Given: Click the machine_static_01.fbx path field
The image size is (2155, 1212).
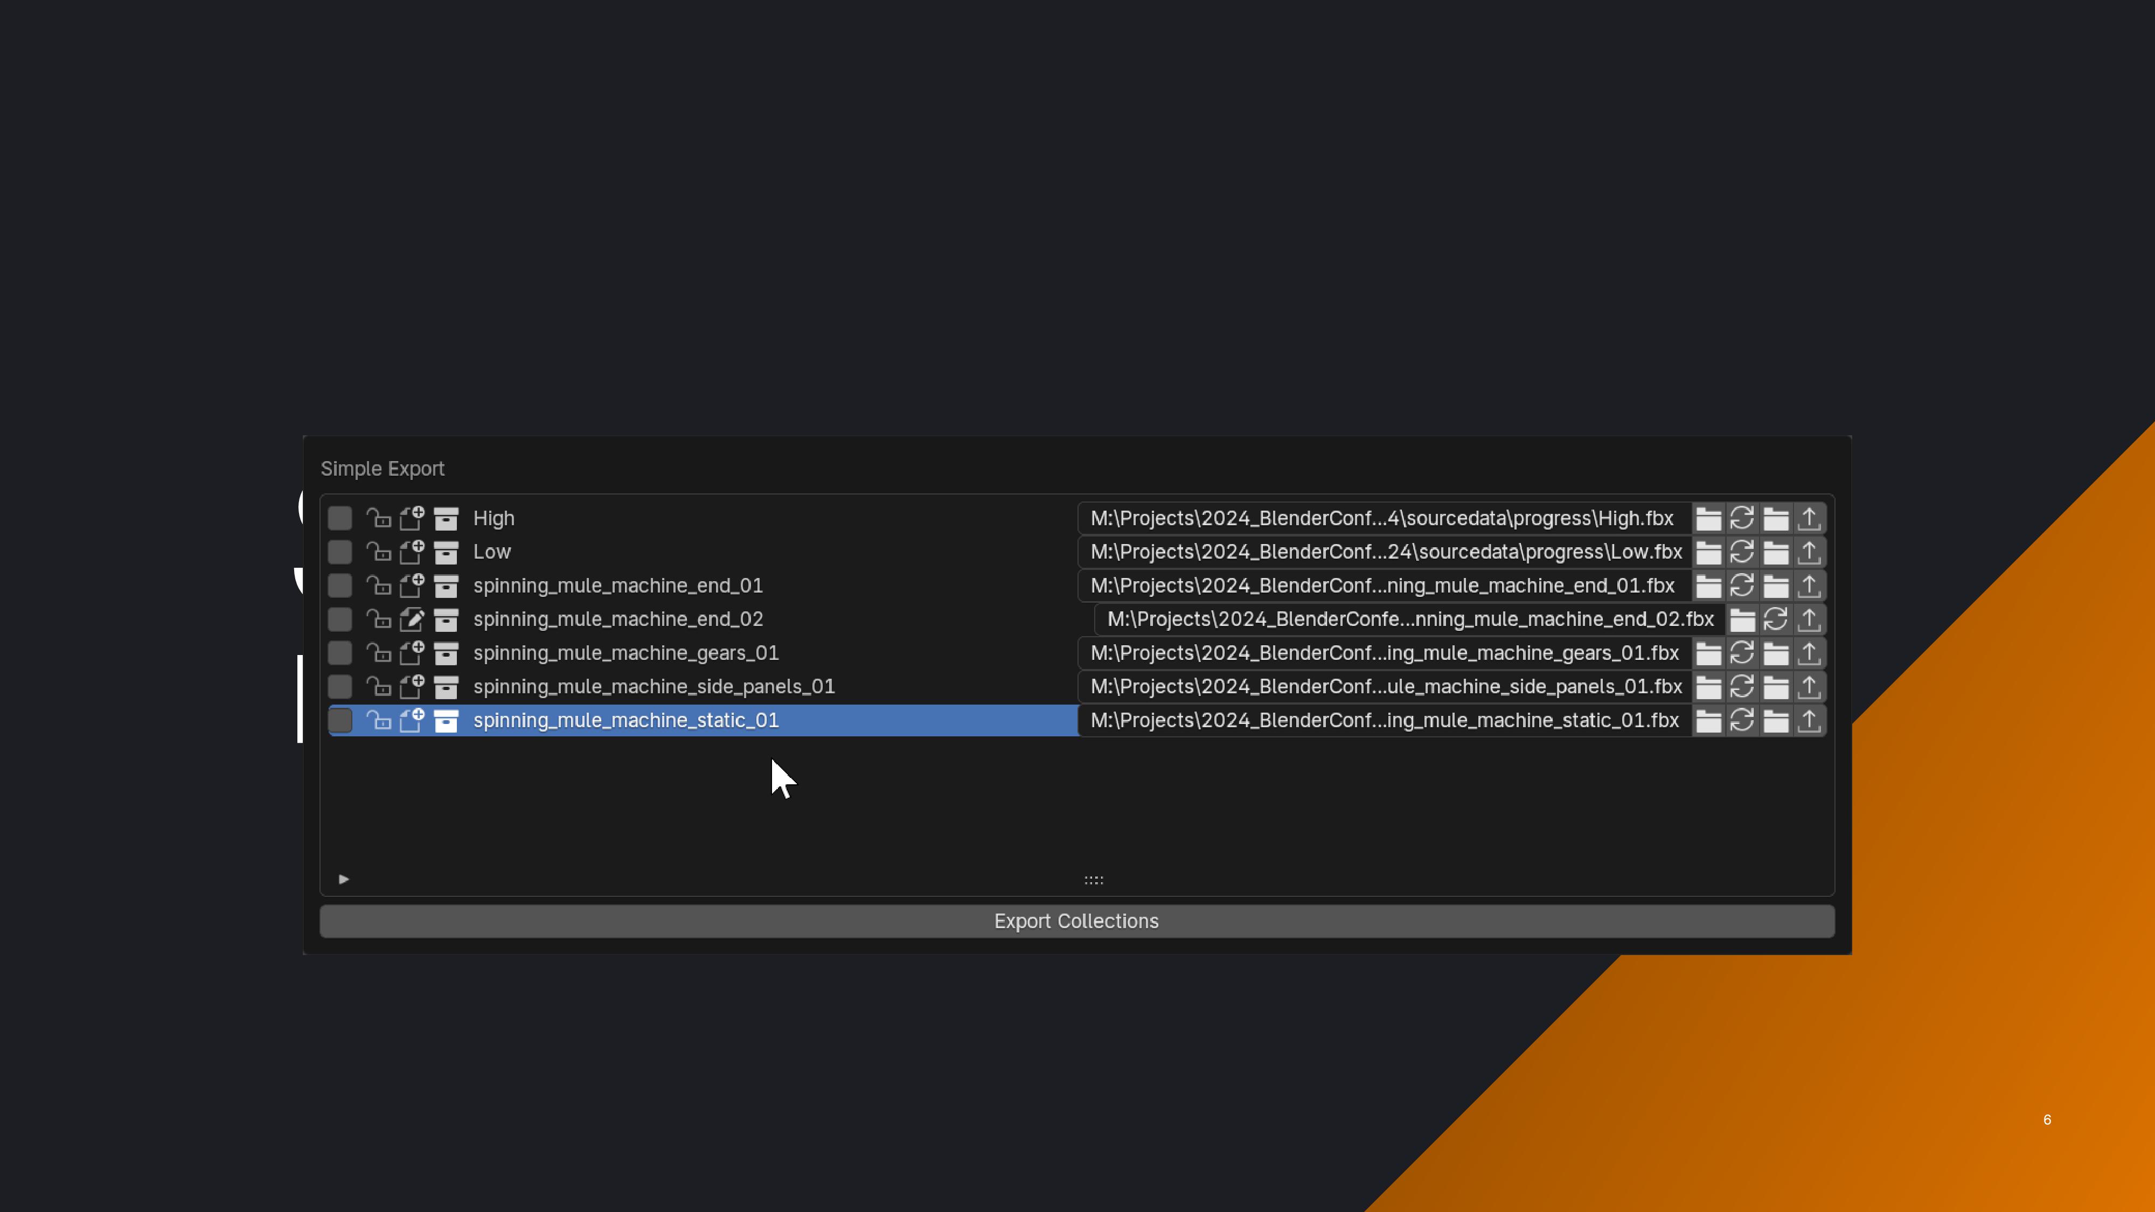Looking at the screenshot, I should point(1385,720).
